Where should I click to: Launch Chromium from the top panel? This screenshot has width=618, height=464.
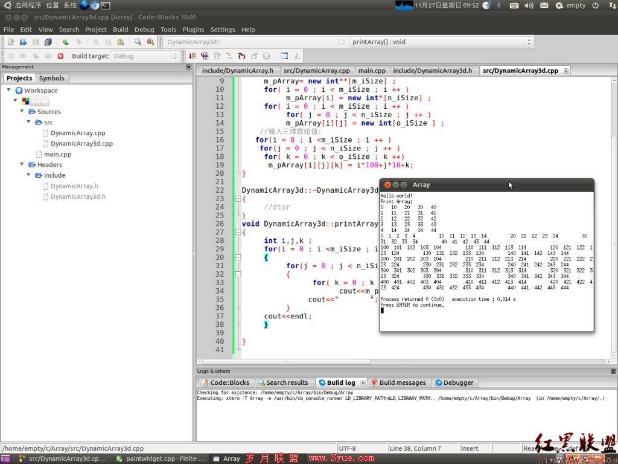point(95,5)
